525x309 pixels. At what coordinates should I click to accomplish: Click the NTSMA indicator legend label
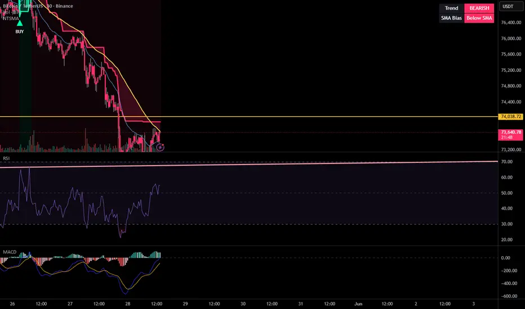click(x=10, y=19)
